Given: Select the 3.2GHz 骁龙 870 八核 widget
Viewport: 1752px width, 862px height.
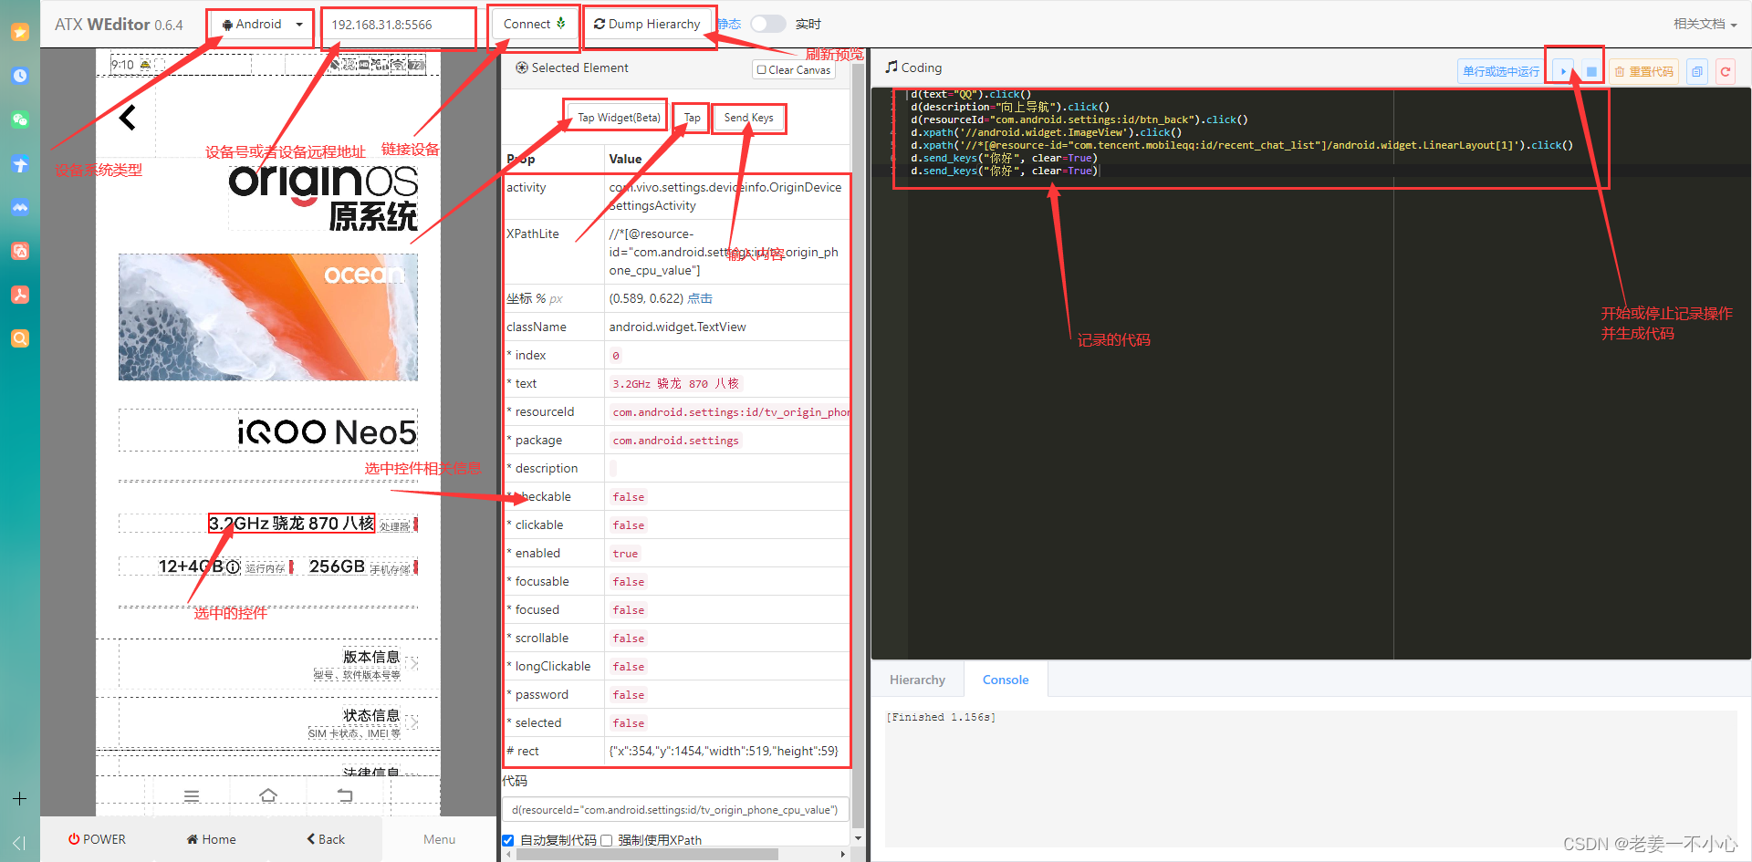Looking at the screenshot, I should 291,524.
